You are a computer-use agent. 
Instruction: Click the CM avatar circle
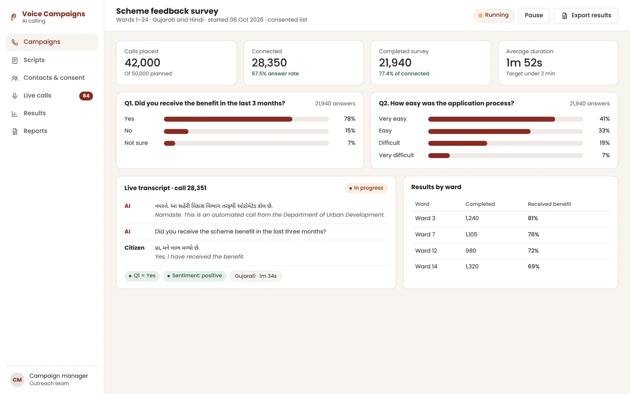coord(17,380)
